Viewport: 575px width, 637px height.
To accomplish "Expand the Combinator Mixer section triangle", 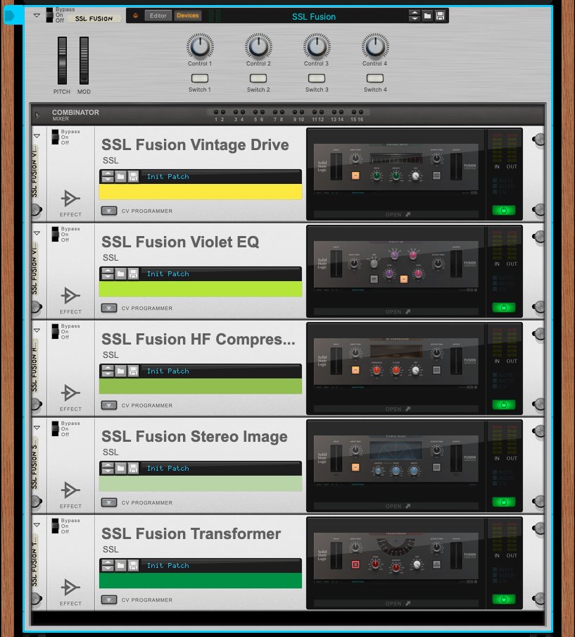I will (37, 116).
